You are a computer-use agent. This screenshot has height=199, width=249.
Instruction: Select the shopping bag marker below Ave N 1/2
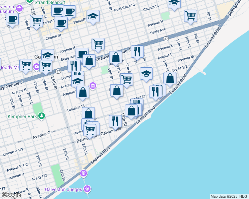click(x=131, y=111)
